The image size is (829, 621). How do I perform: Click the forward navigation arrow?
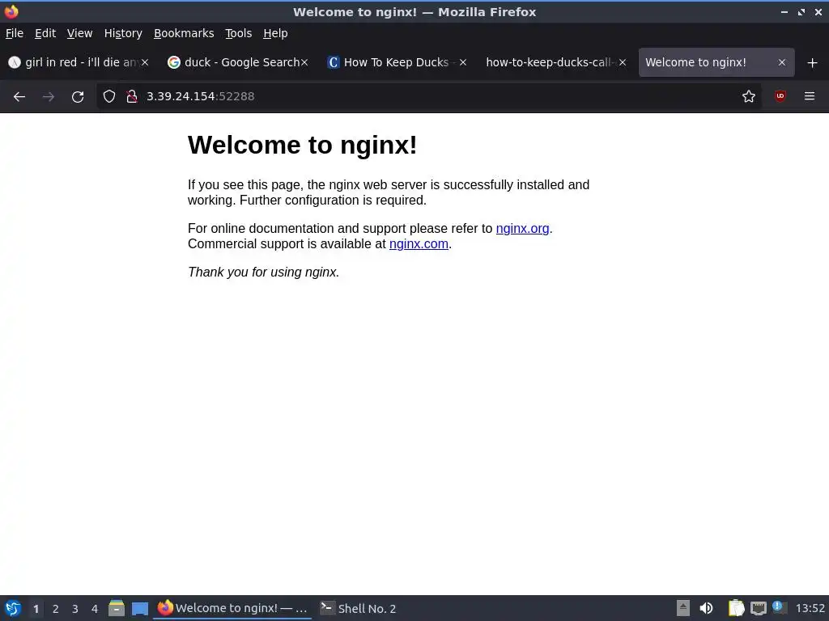pos(49,97)
